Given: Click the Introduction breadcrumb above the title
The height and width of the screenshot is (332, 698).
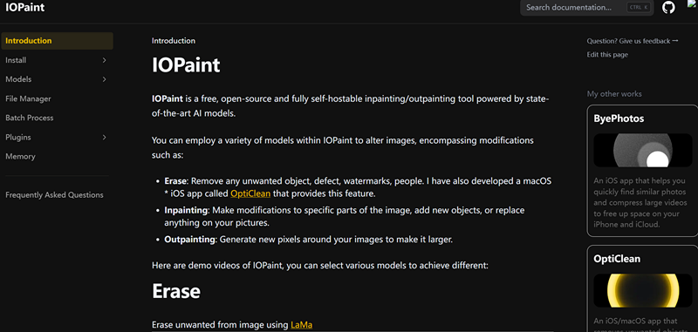Looking at the screenshot, I should [x=173, y=41].
